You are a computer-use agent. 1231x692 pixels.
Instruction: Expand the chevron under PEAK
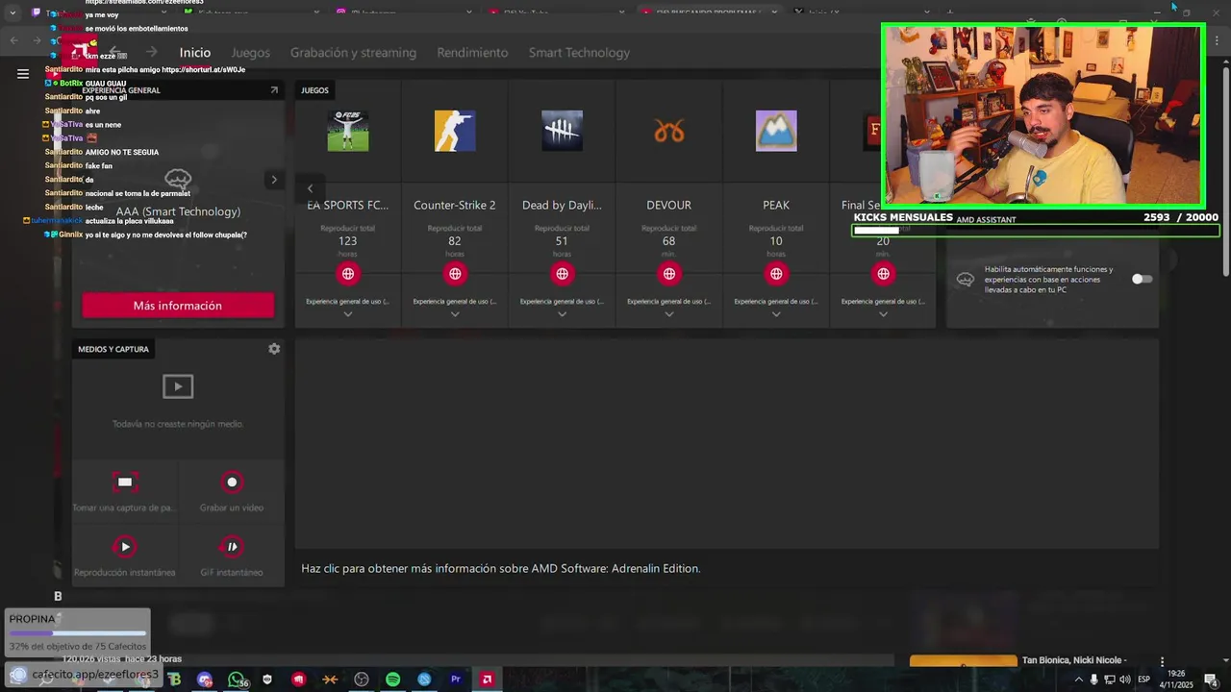tap(776, 314)
